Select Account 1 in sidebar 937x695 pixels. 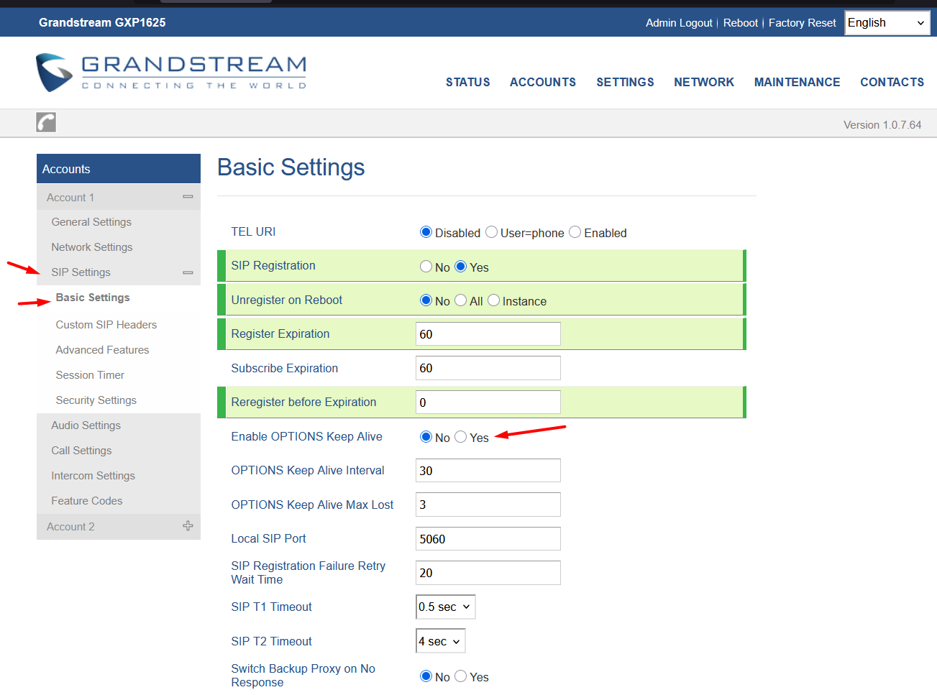[x=70, y=198]
